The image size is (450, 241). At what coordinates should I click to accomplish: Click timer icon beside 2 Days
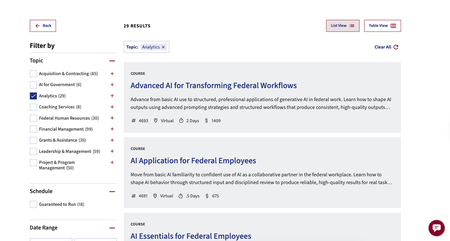pos(181,121)
